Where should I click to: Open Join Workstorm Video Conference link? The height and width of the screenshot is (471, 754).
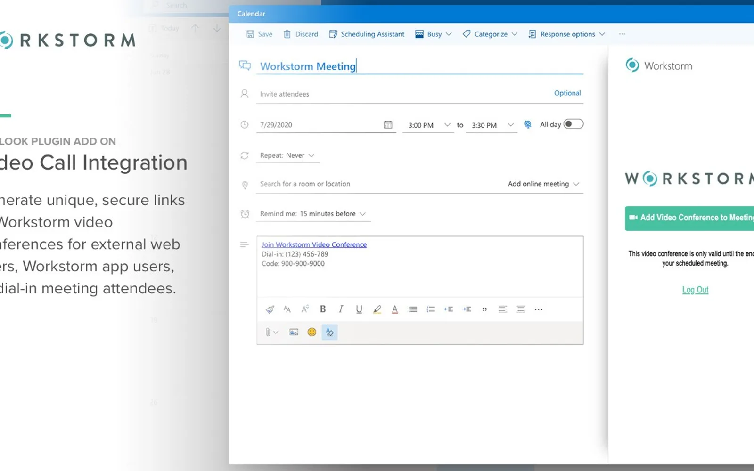pyautogui.click(x=314, y=244)
